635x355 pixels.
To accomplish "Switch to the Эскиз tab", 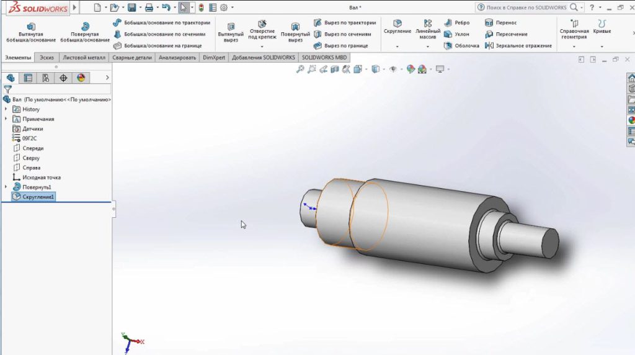I will pos(47,58).
